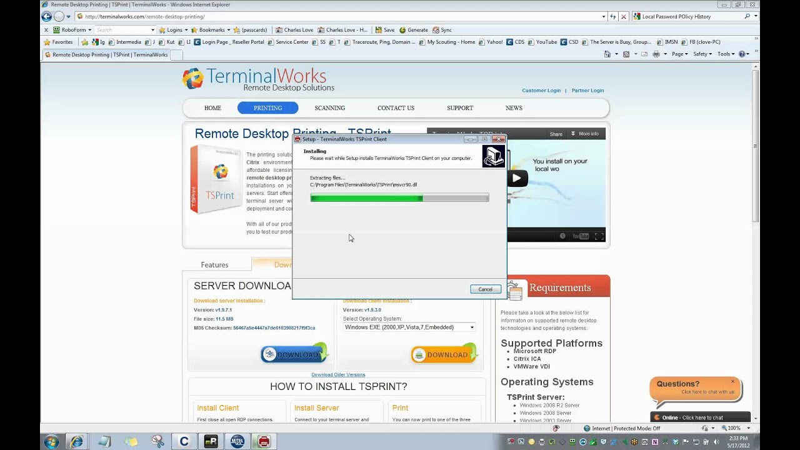Click the RoboForm Generate button
800x450 pixels.
[414, 30]
